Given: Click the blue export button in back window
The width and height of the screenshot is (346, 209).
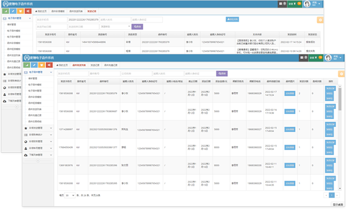Looking at the screenshot, I should coord(232,19).
